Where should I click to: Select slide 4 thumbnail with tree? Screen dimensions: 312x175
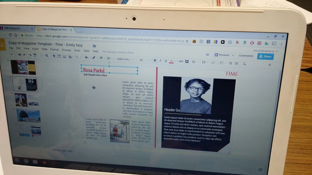tap(29, 115)
